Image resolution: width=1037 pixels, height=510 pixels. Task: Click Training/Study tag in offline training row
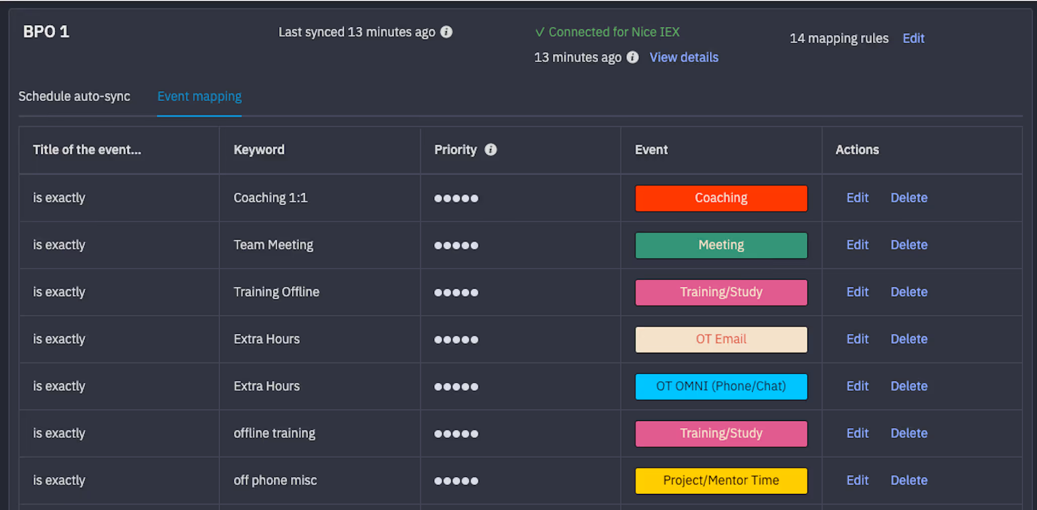coord(721,434)
